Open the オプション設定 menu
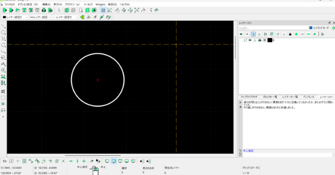The height and width of the screenshot is (175, 335). tap(27, 4)
